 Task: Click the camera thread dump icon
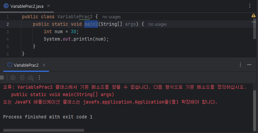coord(13,77)
